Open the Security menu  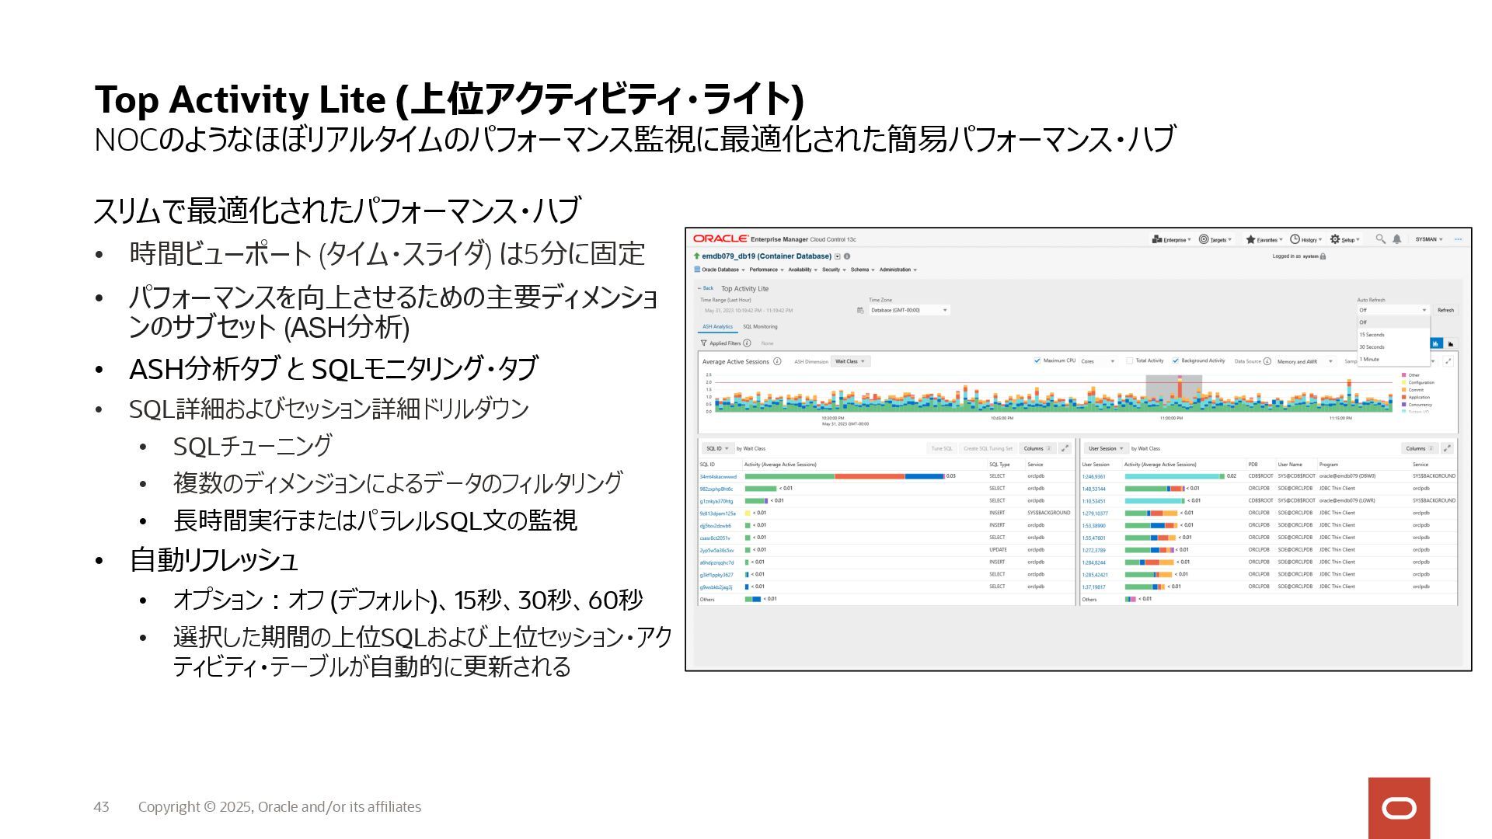coord(834,270)
